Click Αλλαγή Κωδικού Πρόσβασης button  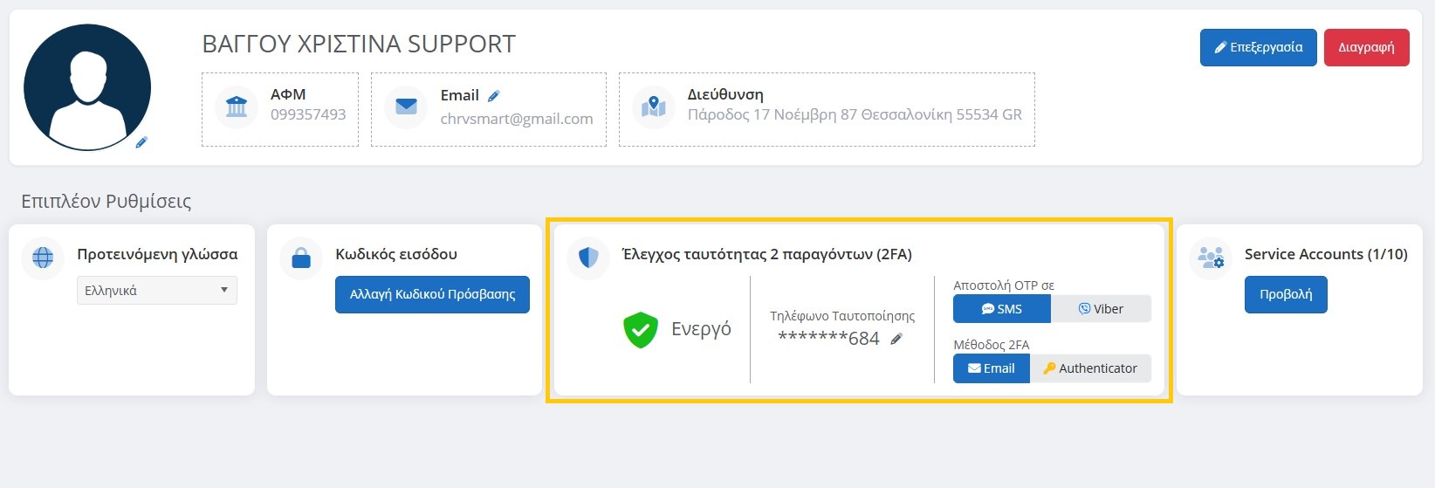click(x=432, y=294)
